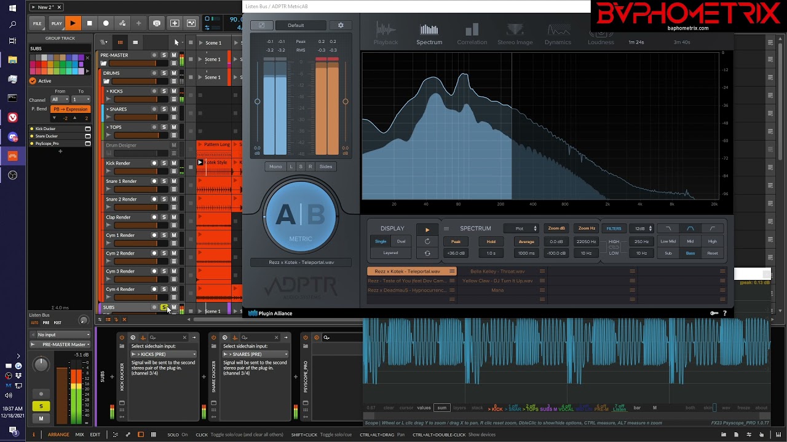Expand the PRE-MASTER group folder icon

point(104,63)
